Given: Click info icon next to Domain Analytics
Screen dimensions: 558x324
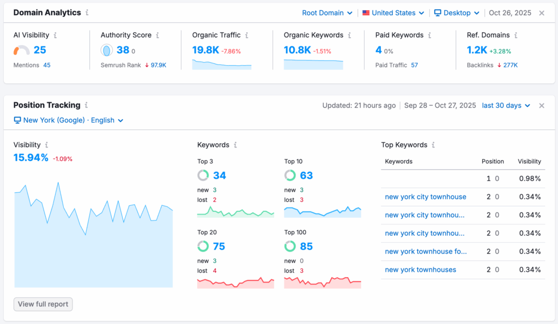Looking at the screenshot, I should tap(87, 13).
